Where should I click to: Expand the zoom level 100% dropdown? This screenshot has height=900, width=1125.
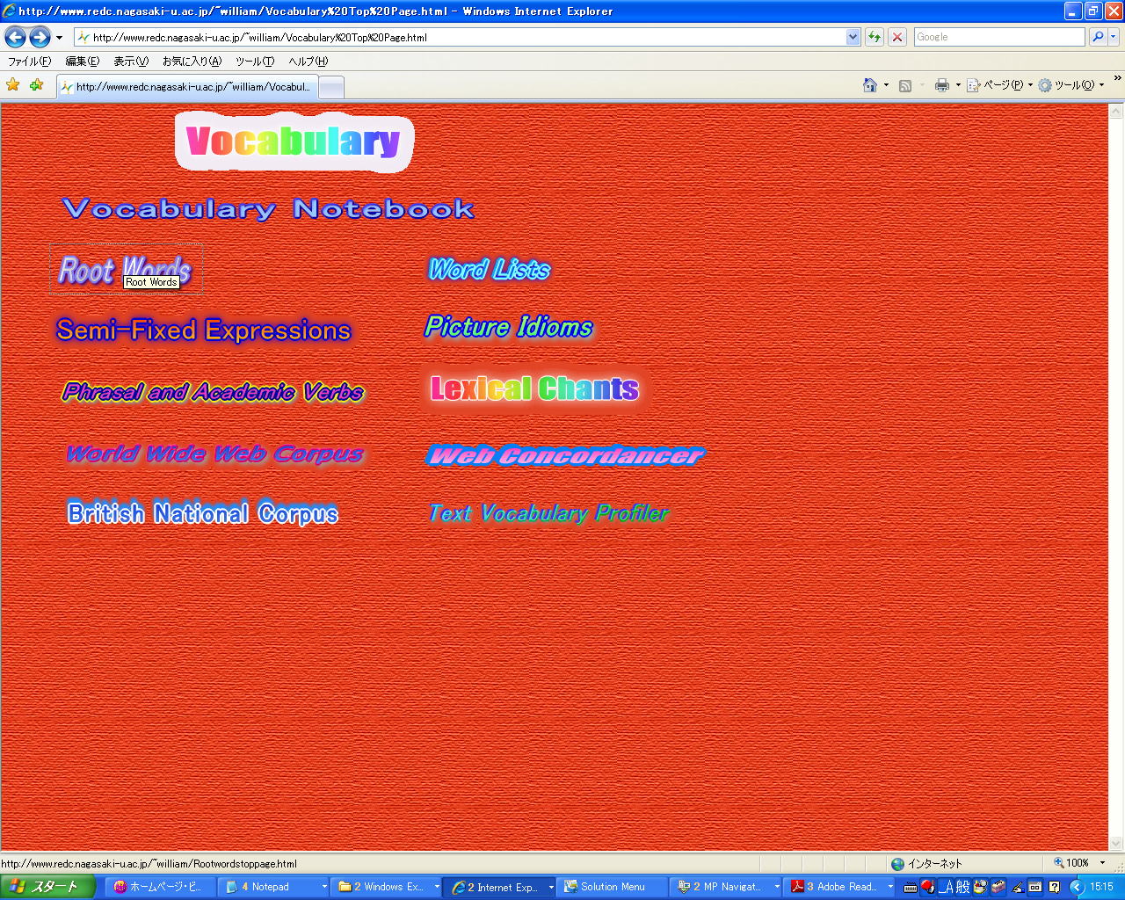[x=1102, y=863]
